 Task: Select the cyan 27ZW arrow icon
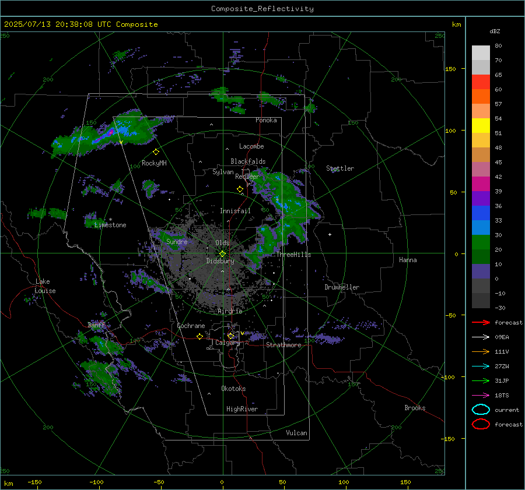[481, 366]
